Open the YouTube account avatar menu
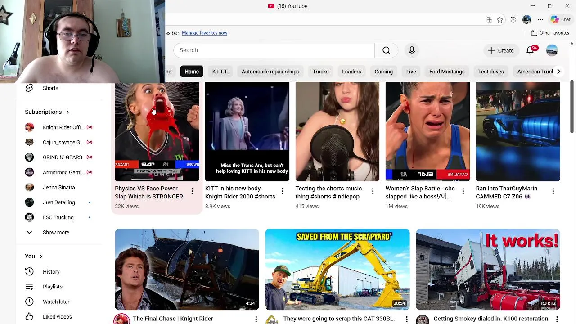The height and width of the screenshot is (324, 576). [x=552, y=50]
